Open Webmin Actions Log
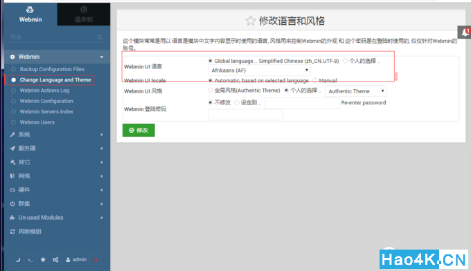The width and height of the screenshot is (471, 271). 44,91
